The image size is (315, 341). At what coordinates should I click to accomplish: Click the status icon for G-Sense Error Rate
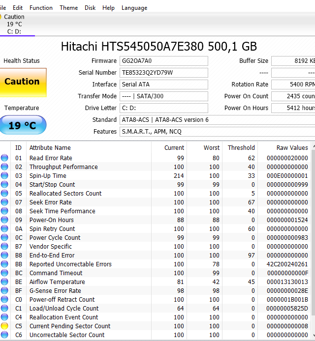pos(4,290)
